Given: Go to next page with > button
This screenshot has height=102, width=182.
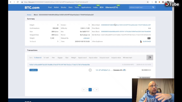Looking at the screenshot, I should pyautogui.click(x=93, y=90).
